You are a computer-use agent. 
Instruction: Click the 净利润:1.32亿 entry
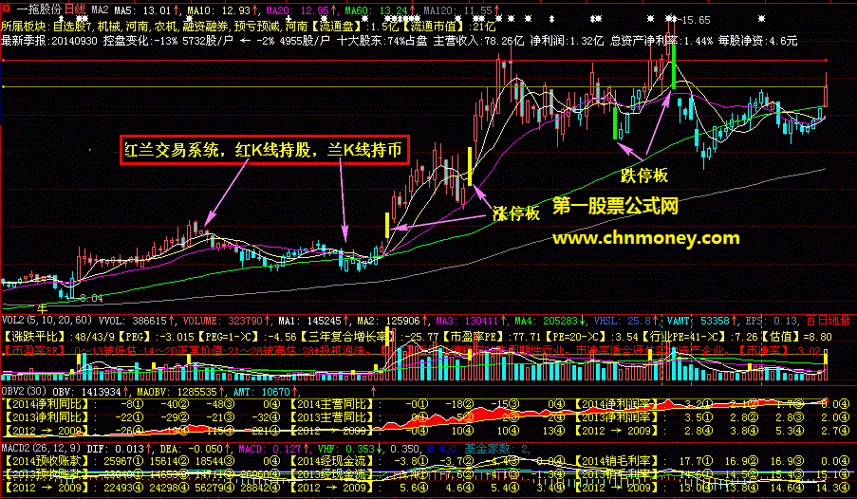pos(567,41)
